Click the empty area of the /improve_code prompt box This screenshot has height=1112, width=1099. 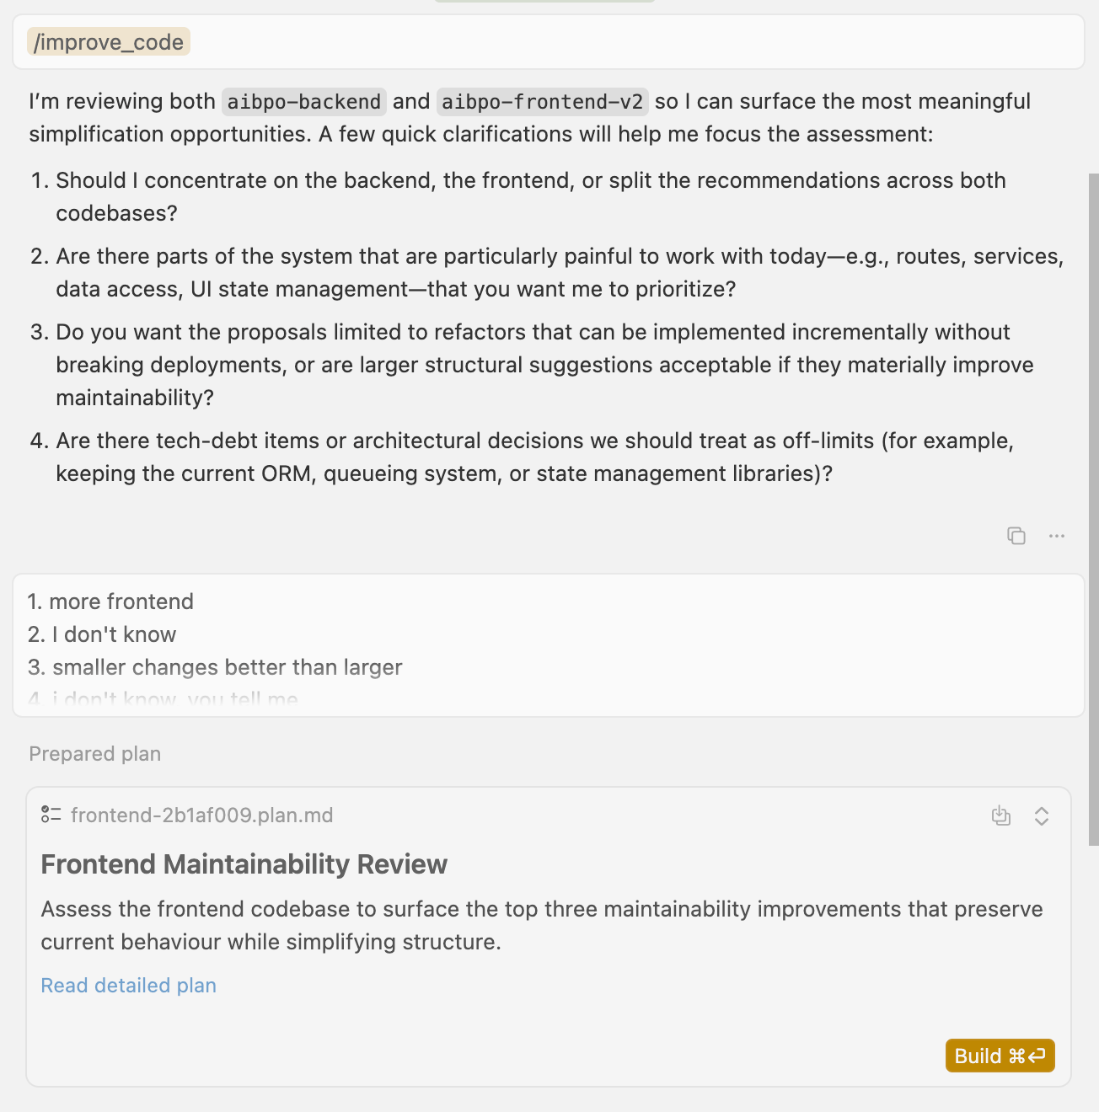point(632,42)
